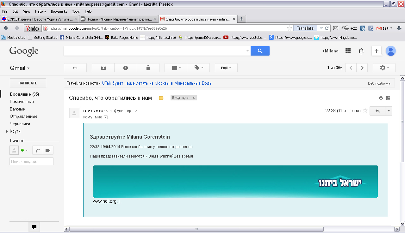
Task: Expand the Gmail settings gear dropdown
Action: [x=384, y=68]
